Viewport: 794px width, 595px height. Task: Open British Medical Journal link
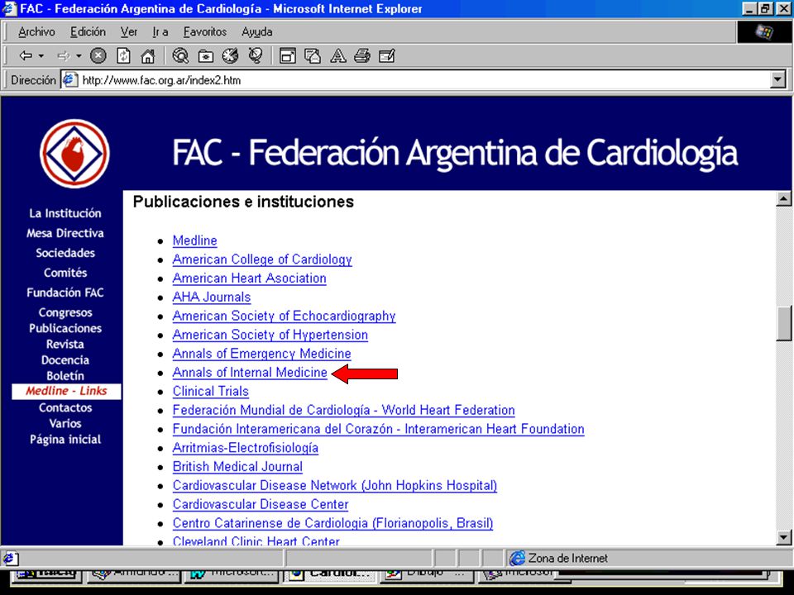237,466
